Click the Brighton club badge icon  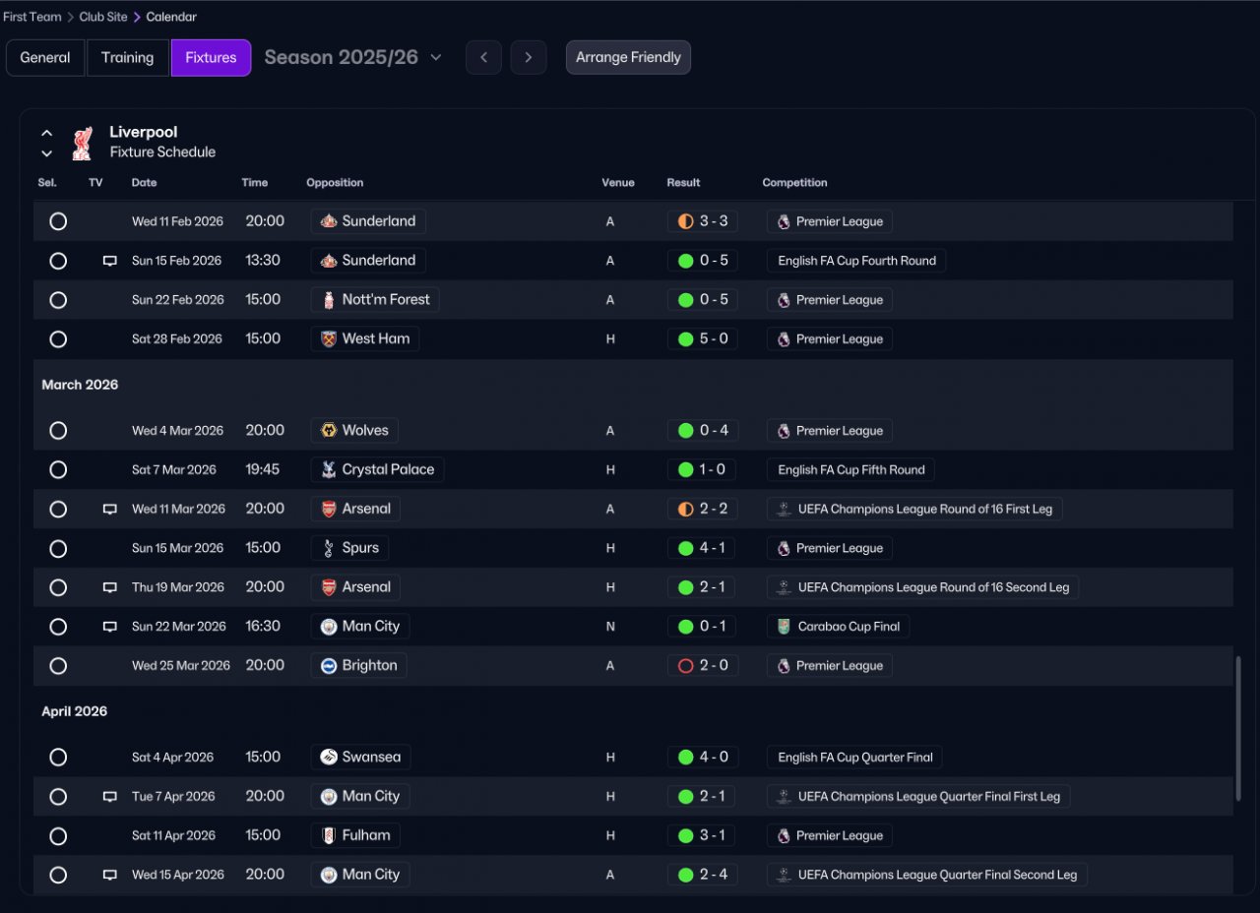click(329, 666)
